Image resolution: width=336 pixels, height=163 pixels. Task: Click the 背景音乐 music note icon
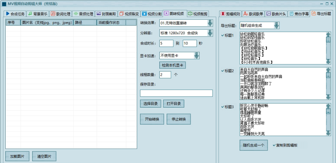pos(30,14)
